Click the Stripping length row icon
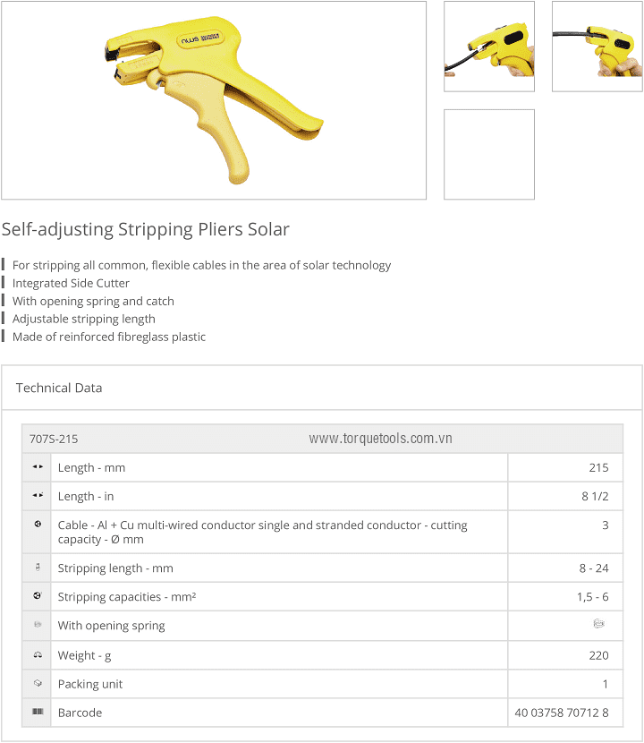 pos(38,568)
